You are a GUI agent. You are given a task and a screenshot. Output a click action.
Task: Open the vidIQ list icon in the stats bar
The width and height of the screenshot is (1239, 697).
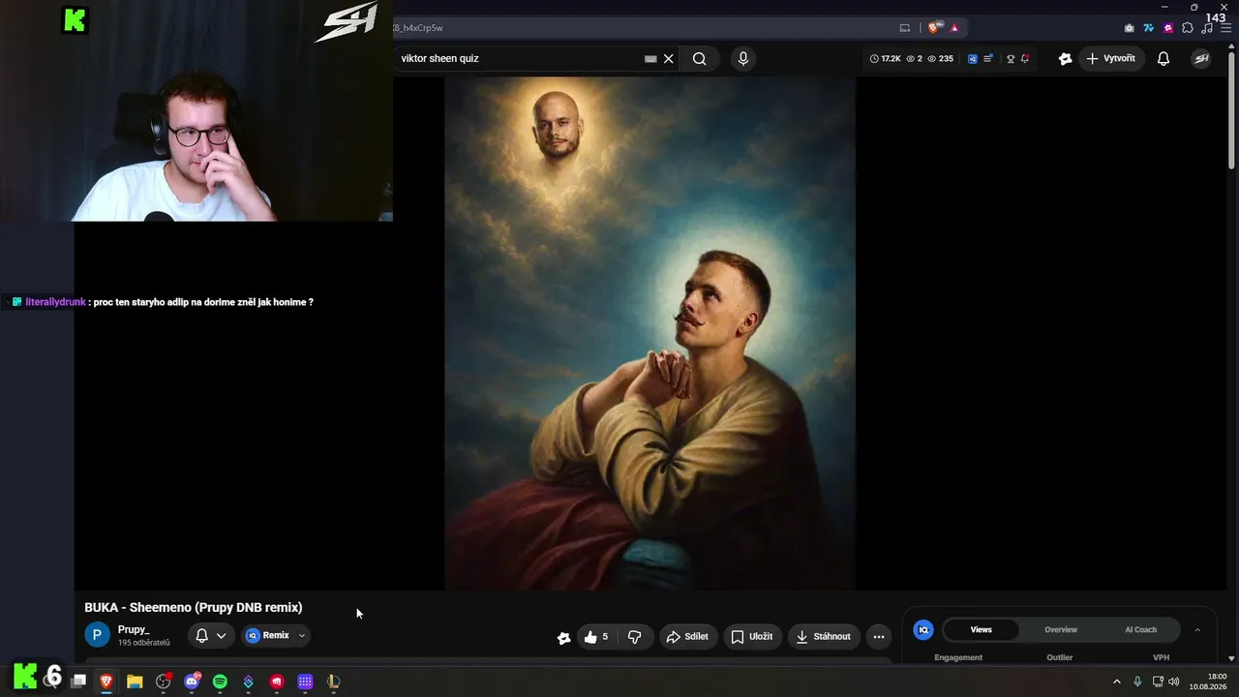coord(988,58)
